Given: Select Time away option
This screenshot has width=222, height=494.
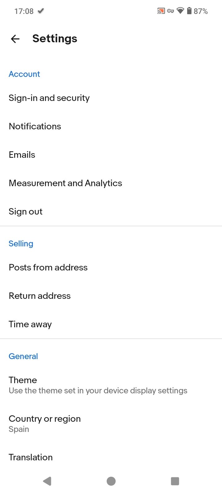Looking at the screenshot, I should [30, 324].
